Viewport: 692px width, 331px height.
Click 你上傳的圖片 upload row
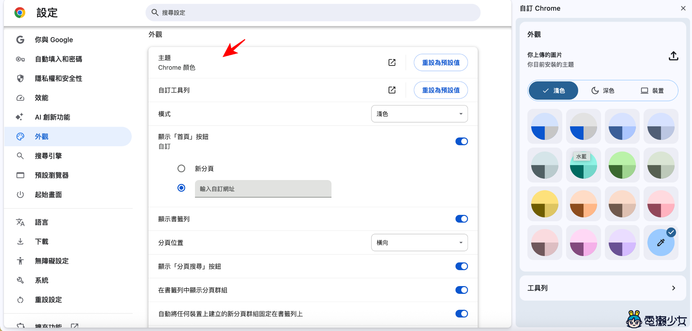(603, 59)
